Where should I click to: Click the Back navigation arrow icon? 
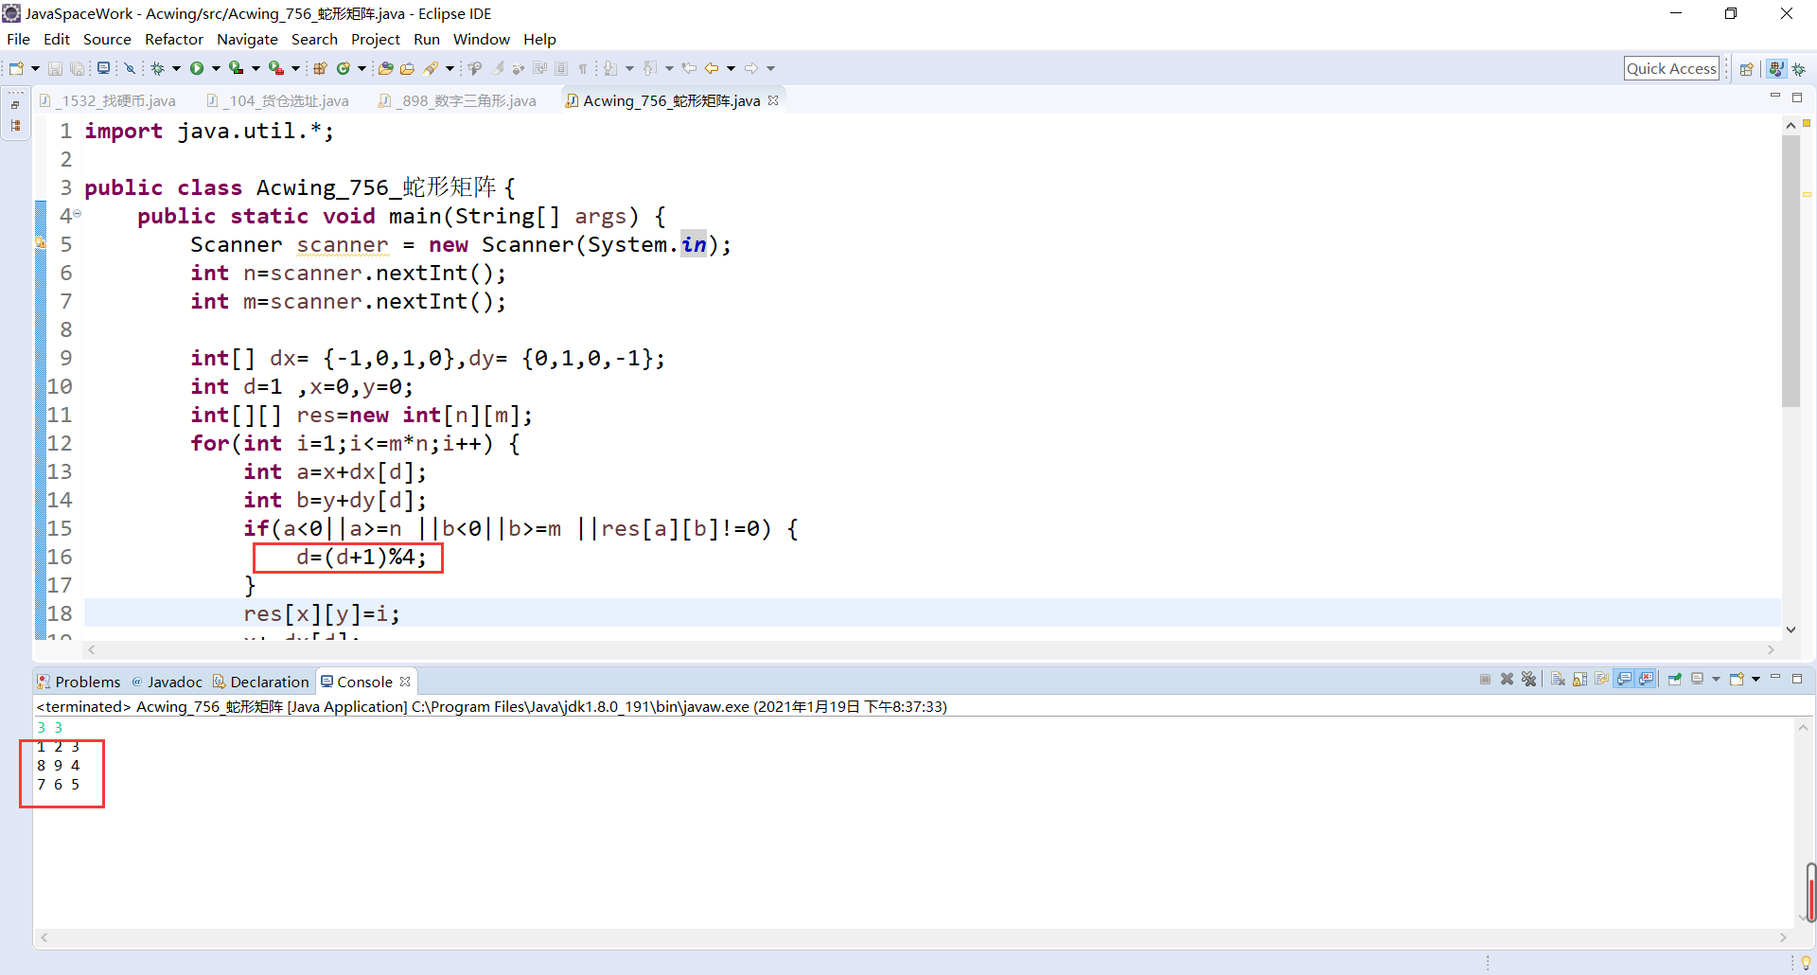point(712,68)
